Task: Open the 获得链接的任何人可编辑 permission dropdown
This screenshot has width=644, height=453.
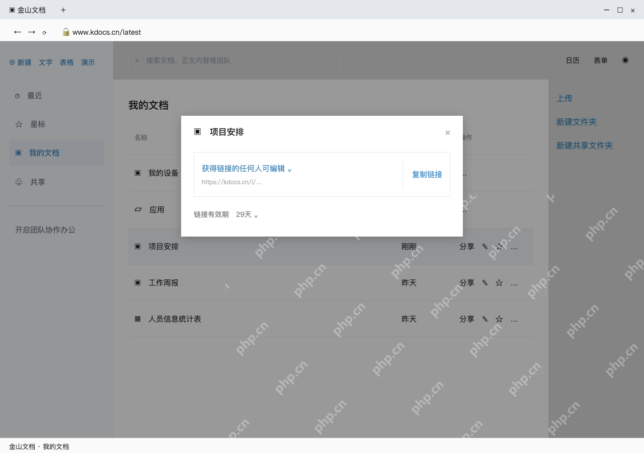Action: coord(247,169)
